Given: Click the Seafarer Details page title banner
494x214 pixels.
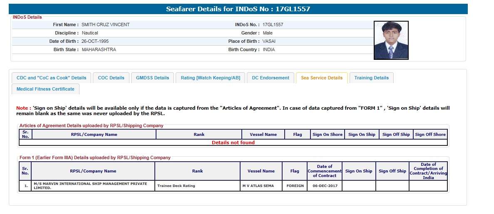Looking at the screenshot, I should pyautogui.click(x=238, y=9).
